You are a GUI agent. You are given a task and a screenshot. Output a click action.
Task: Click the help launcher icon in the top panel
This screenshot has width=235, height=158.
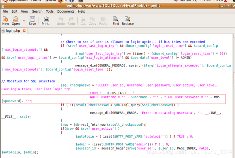pos(72,1)
